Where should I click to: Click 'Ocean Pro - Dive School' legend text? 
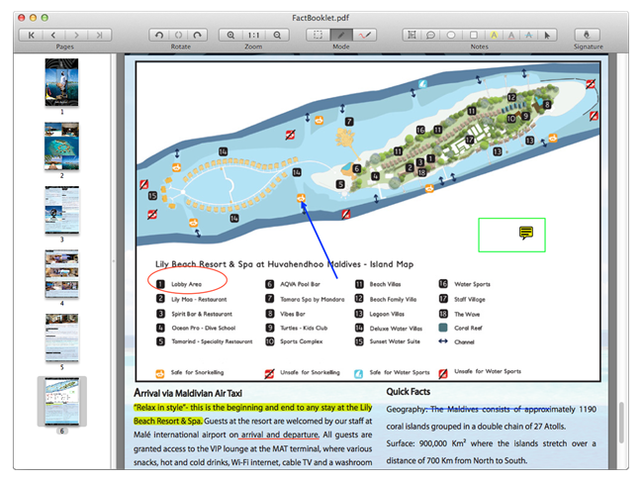204,328
